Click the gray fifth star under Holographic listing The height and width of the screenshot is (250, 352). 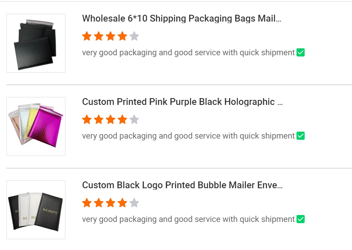click(x=134, y=120)
